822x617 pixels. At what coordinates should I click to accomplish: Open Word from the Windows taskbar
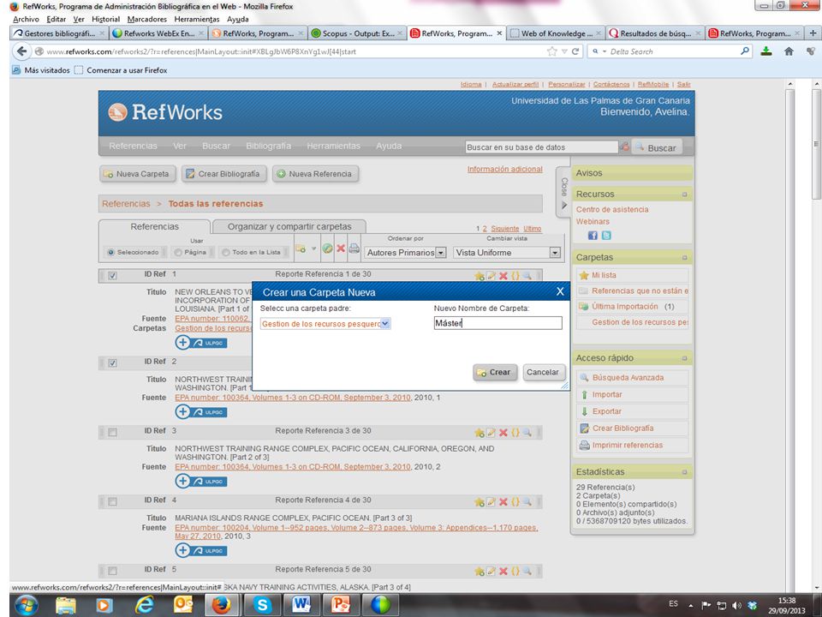(301, 605)
